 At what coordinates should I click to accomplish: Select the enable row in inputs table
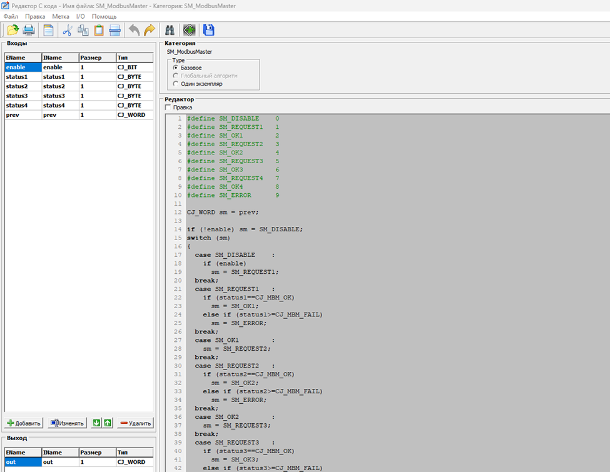click(79, 68)
